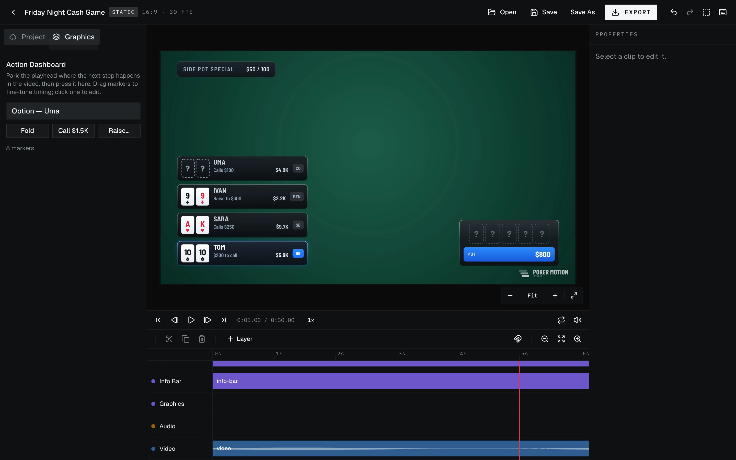The height and width of the screenshot is (460, 736).
Task: Go back using the arrow beside project title
Action: click(x=13, y=12)
